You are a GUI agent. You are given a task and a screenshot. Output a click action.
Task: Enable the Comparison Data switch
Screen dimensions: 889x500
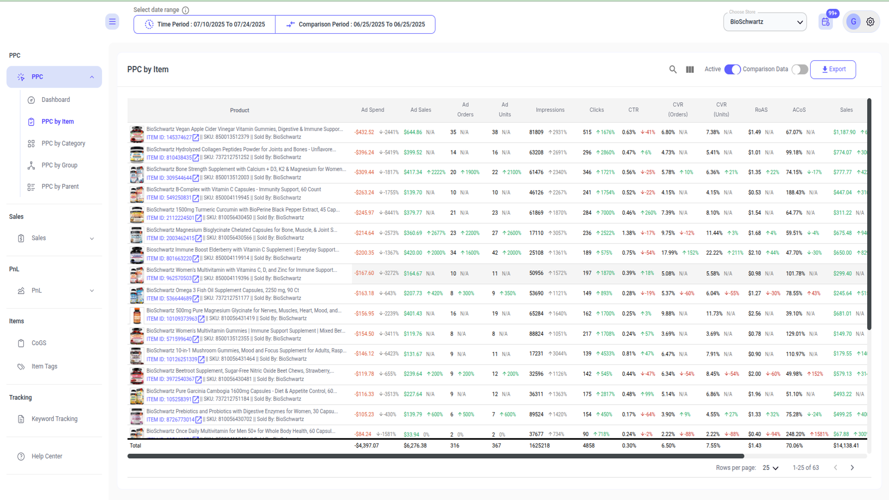tap(800, 69)
